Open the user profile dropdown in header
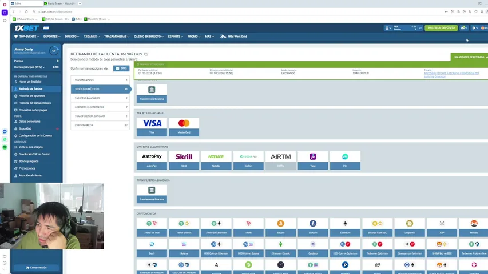 [388, 28]
